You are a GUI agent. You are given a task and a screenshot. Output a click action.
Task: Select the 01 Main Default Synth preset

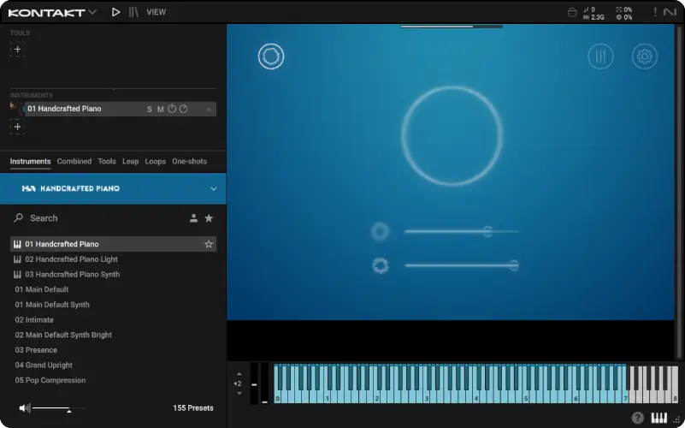tap(113, 305)
